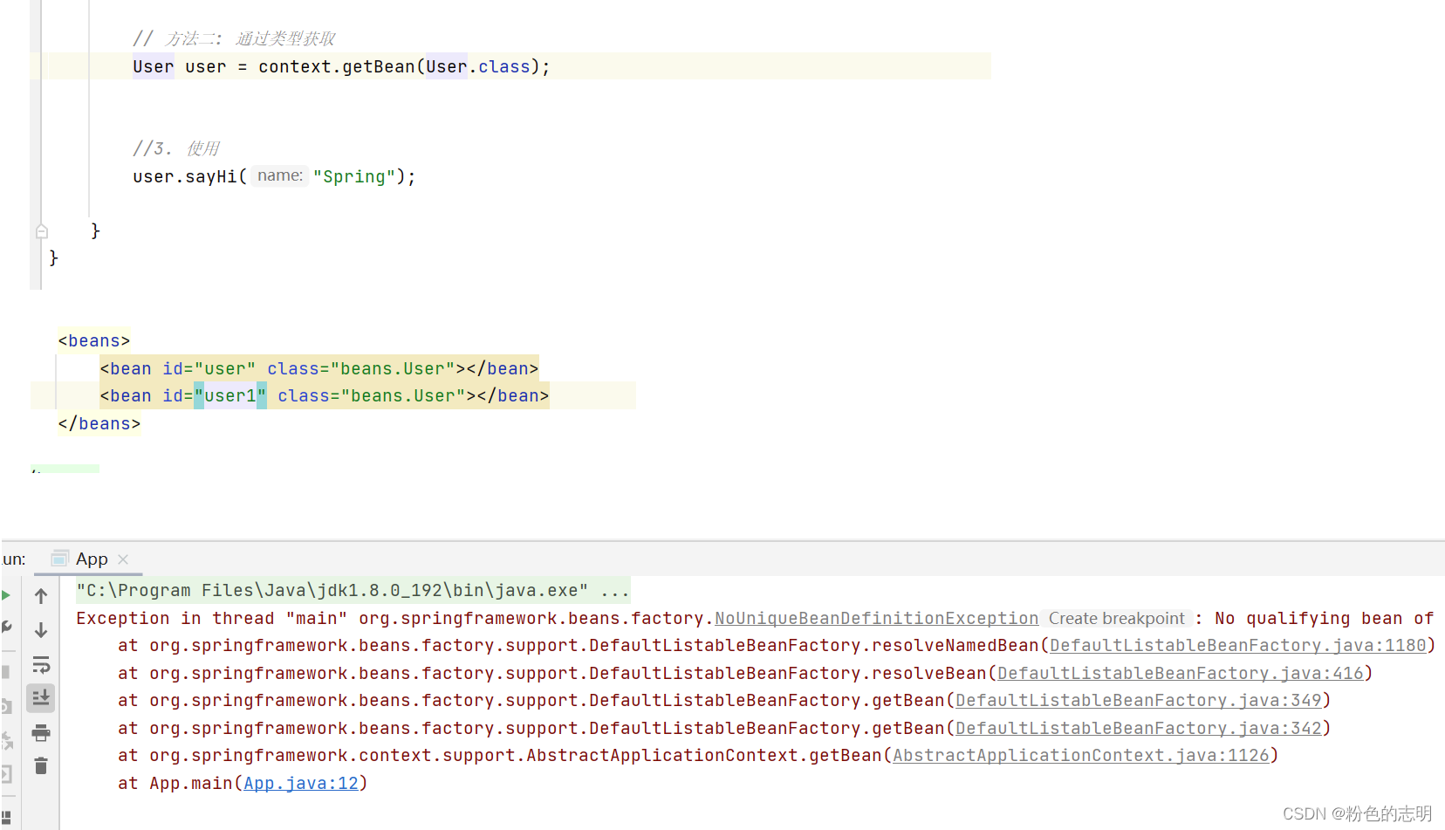
Task: Click the opening <beans> tag
Action: [x=94, y=341]
